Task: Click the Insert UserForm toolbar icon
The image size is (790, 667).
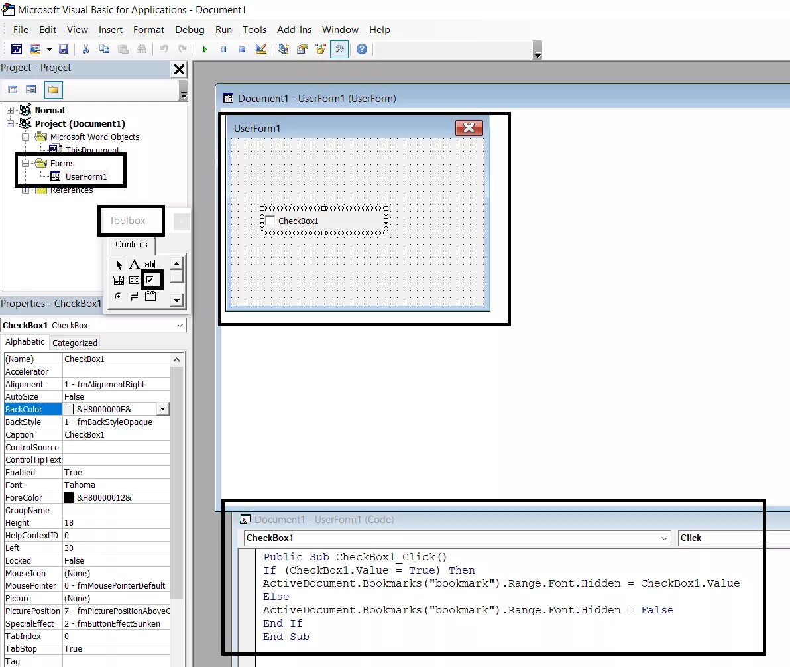Action: (34, 49)
